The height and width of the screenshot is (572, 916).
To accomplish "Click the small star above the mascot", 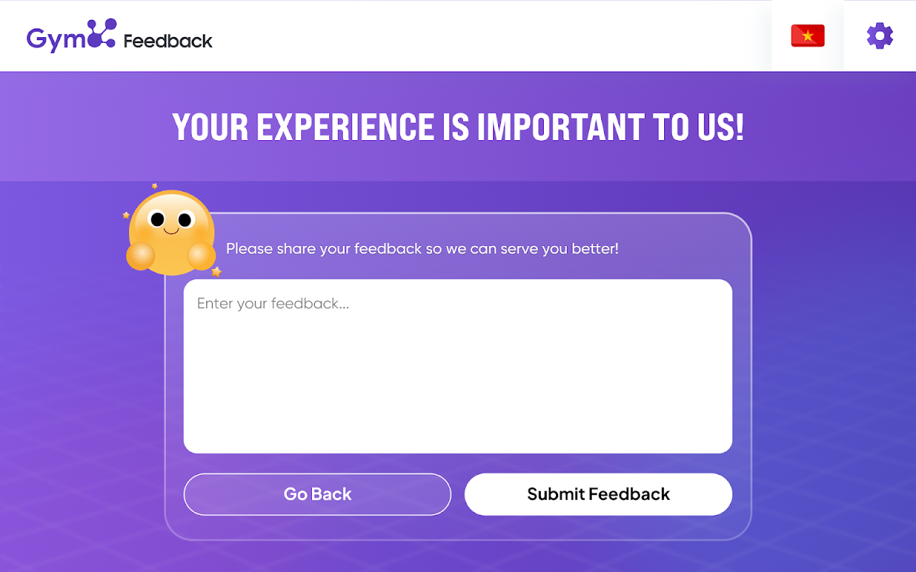I will (155, 186).
